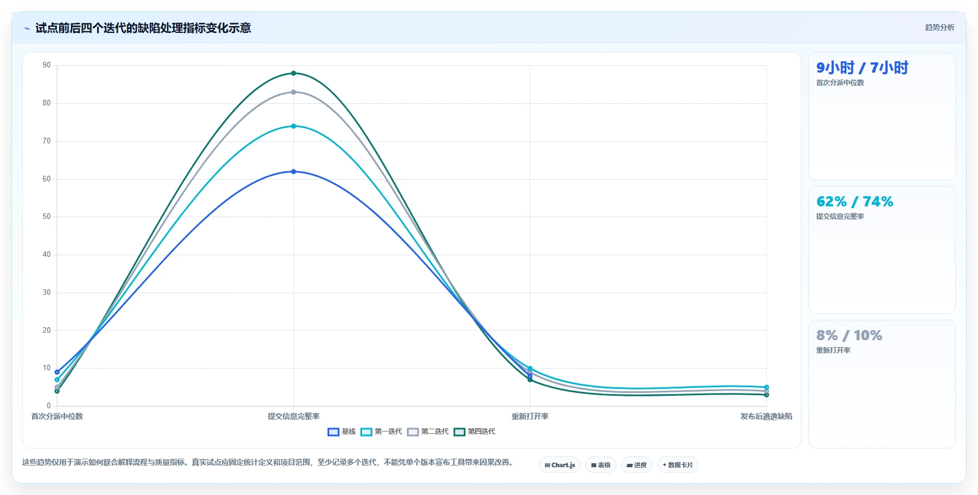Image resolution: width=978 pixels, height=495 pixels.
Task: Click the 基线 data point at 62 on 提交信息完整率
Action: point(293,172)
